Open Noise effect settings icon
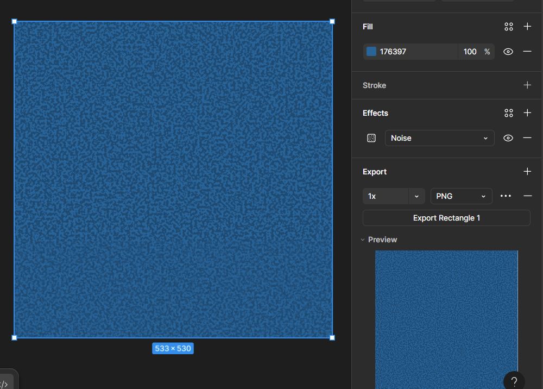Screen dimensions: 543x389 pos(371,138)
